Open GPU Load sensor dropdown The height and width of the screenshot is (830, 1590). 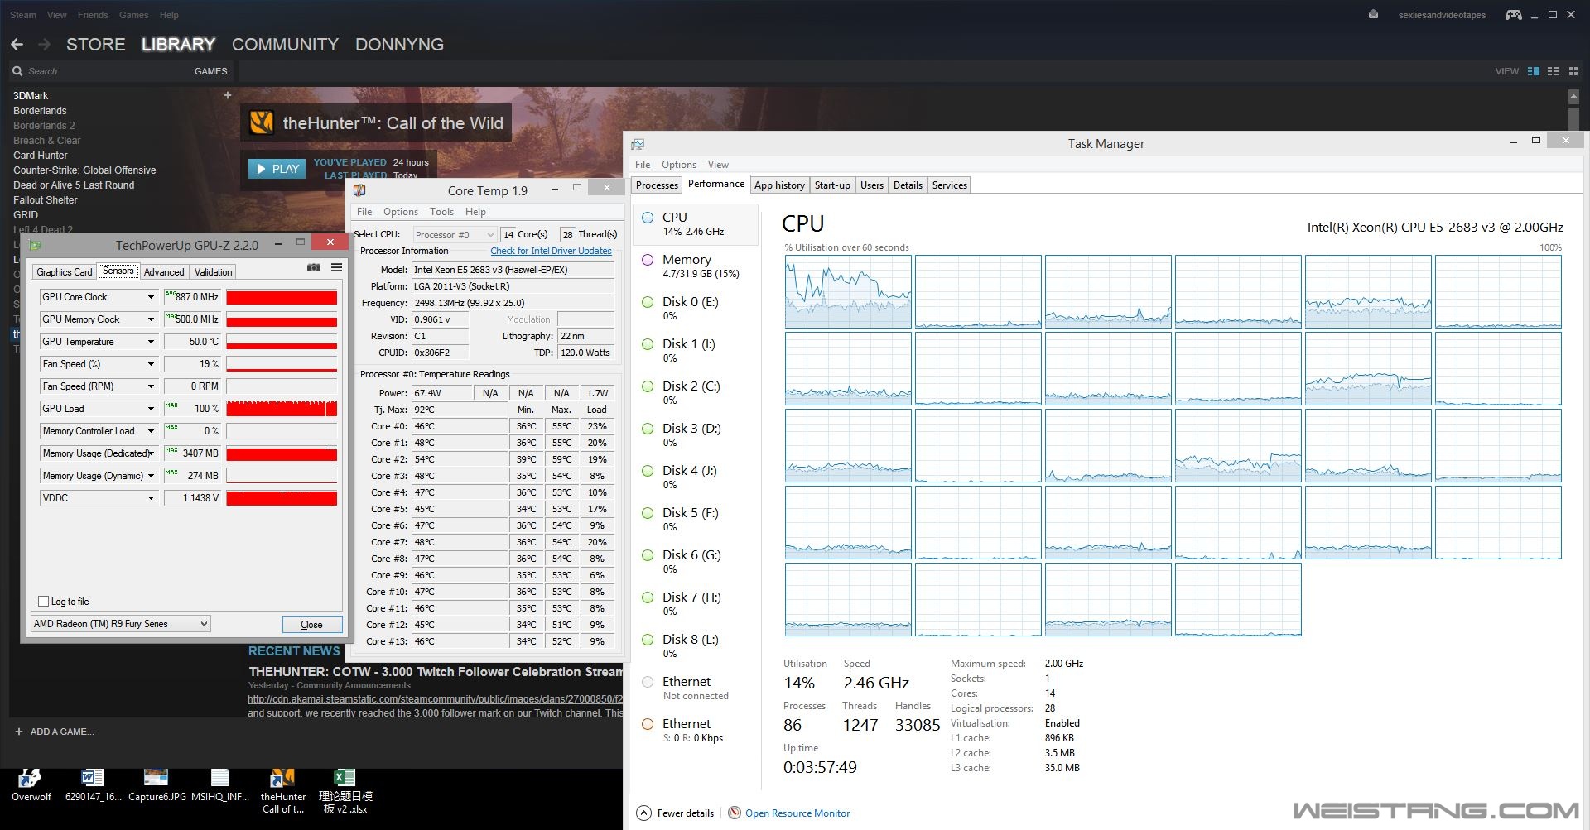coord(151,409)
